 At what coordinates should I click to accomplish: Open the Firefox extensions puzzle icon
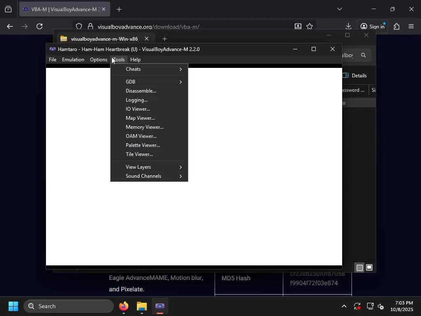pos(397,26)
